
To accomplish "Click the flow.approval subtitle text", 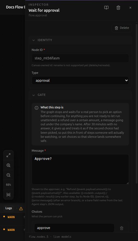I will pos(38,15).
